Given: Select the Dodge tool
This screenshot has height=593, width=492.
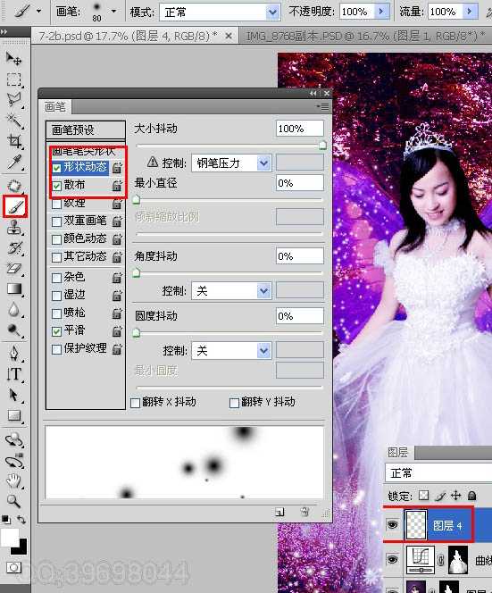Looking at the screenshot, I should (14, 330).
